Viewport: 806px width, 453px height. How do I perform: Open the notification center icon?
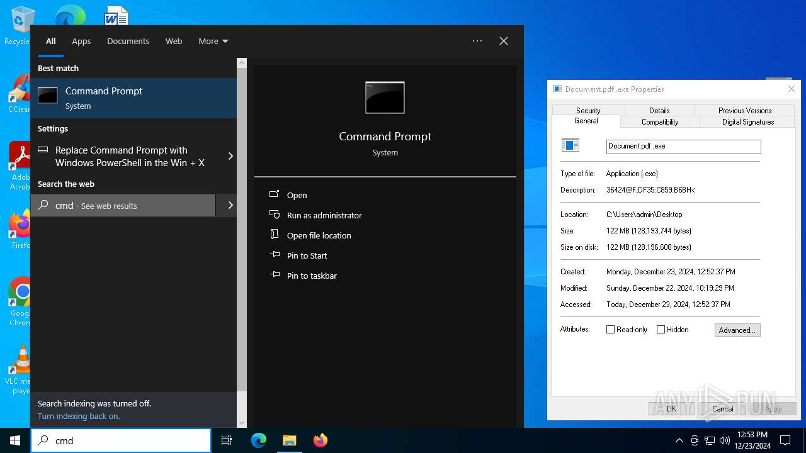pyautogui.click(x=785, y=440)
